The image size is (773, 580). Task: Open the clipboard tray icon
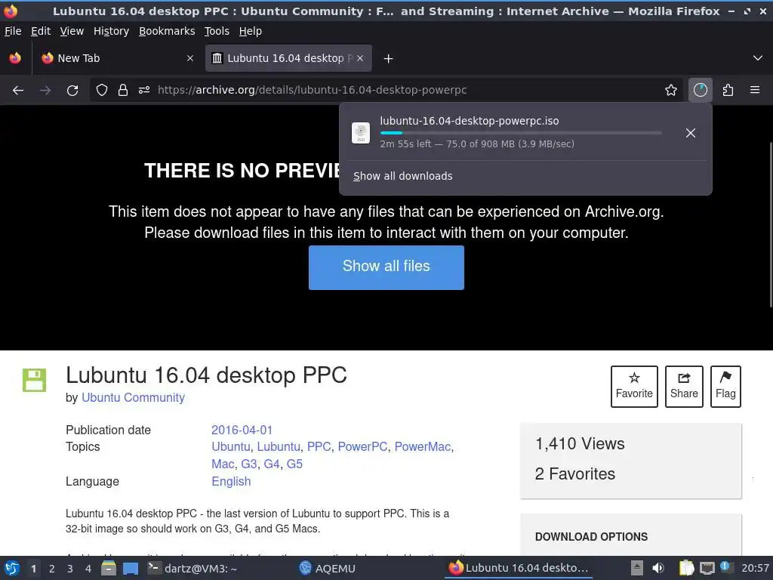(x=686, y=568)
